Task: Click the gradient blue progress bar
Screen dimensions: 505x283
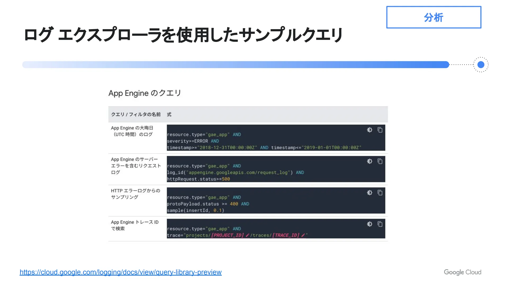Action: point(236,65)
